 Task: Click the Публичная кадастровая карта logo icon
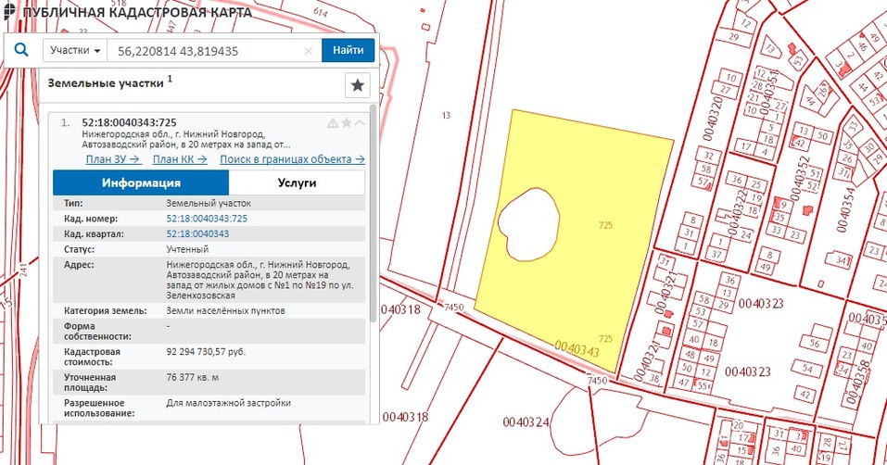pos(7,14)
